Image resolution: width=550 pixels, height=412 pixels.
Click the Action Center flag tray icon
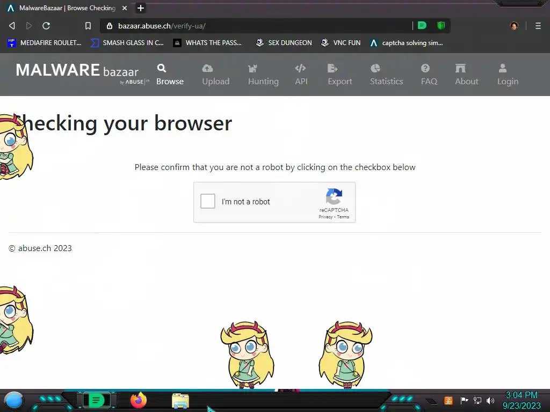coord(464,400)
